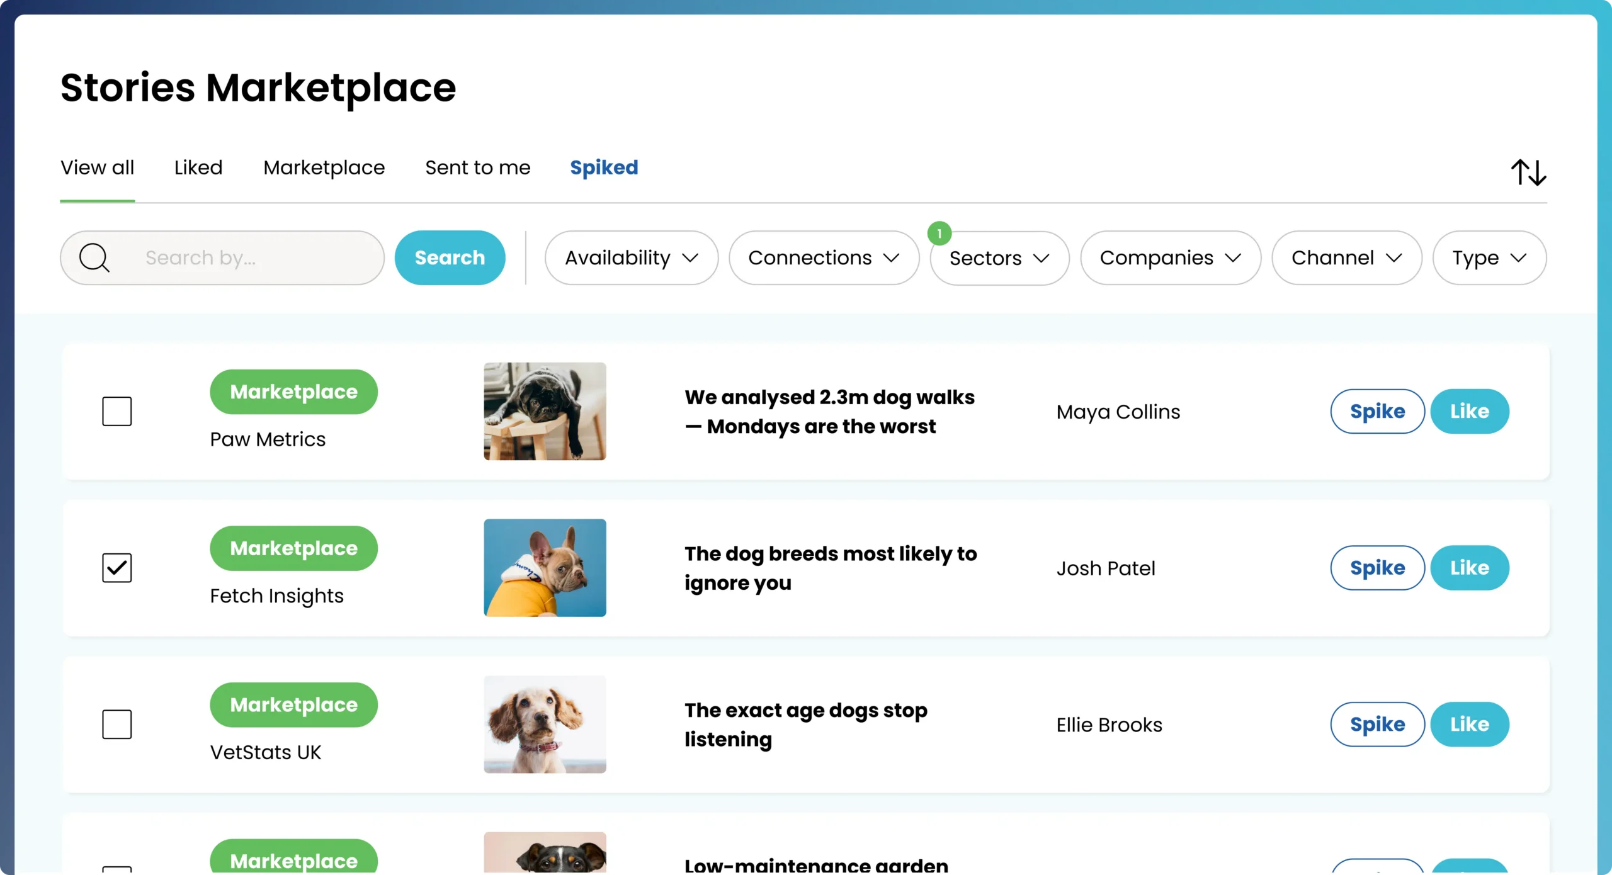Click the sort arrows icon
This screenshot has height=875, width=1612.
click(x=1528, y=172)
